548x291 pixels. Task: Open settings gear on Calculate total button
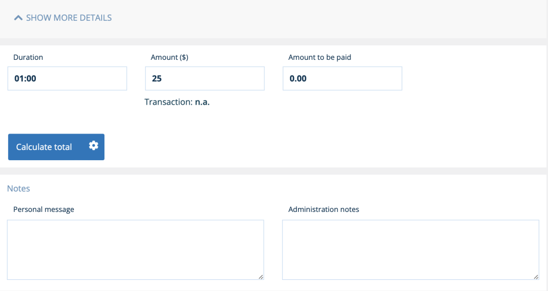(x=94, y=146)
